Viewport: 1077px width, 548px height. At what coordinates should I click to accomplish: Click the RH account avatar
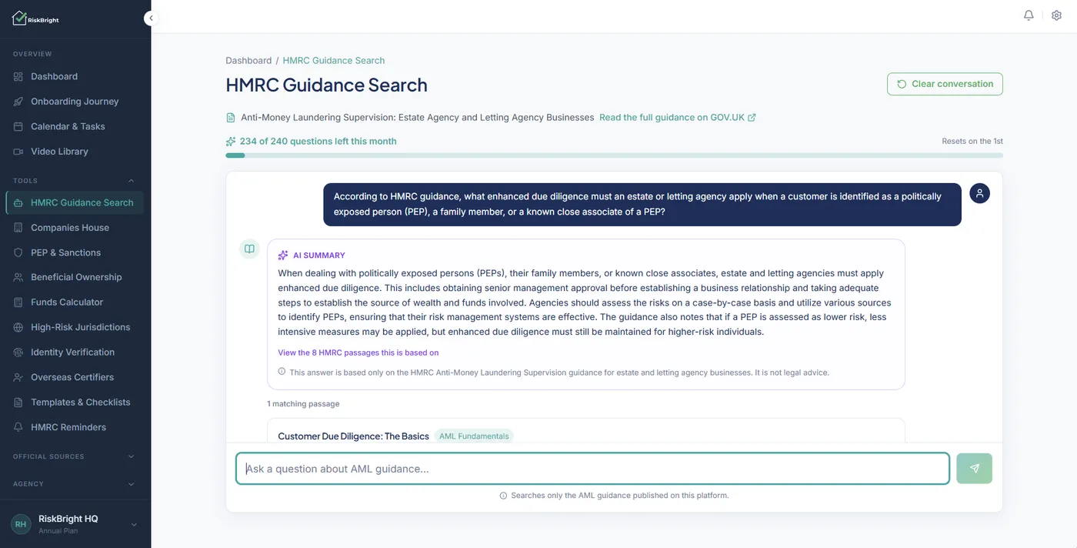click(x=21, y=524)
